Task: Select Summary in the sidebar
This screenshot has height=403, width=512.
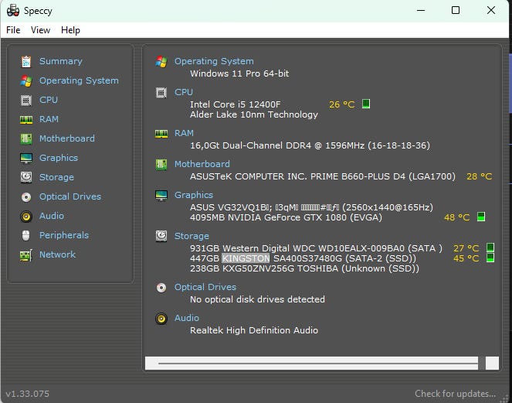Action: coord(61,62)
